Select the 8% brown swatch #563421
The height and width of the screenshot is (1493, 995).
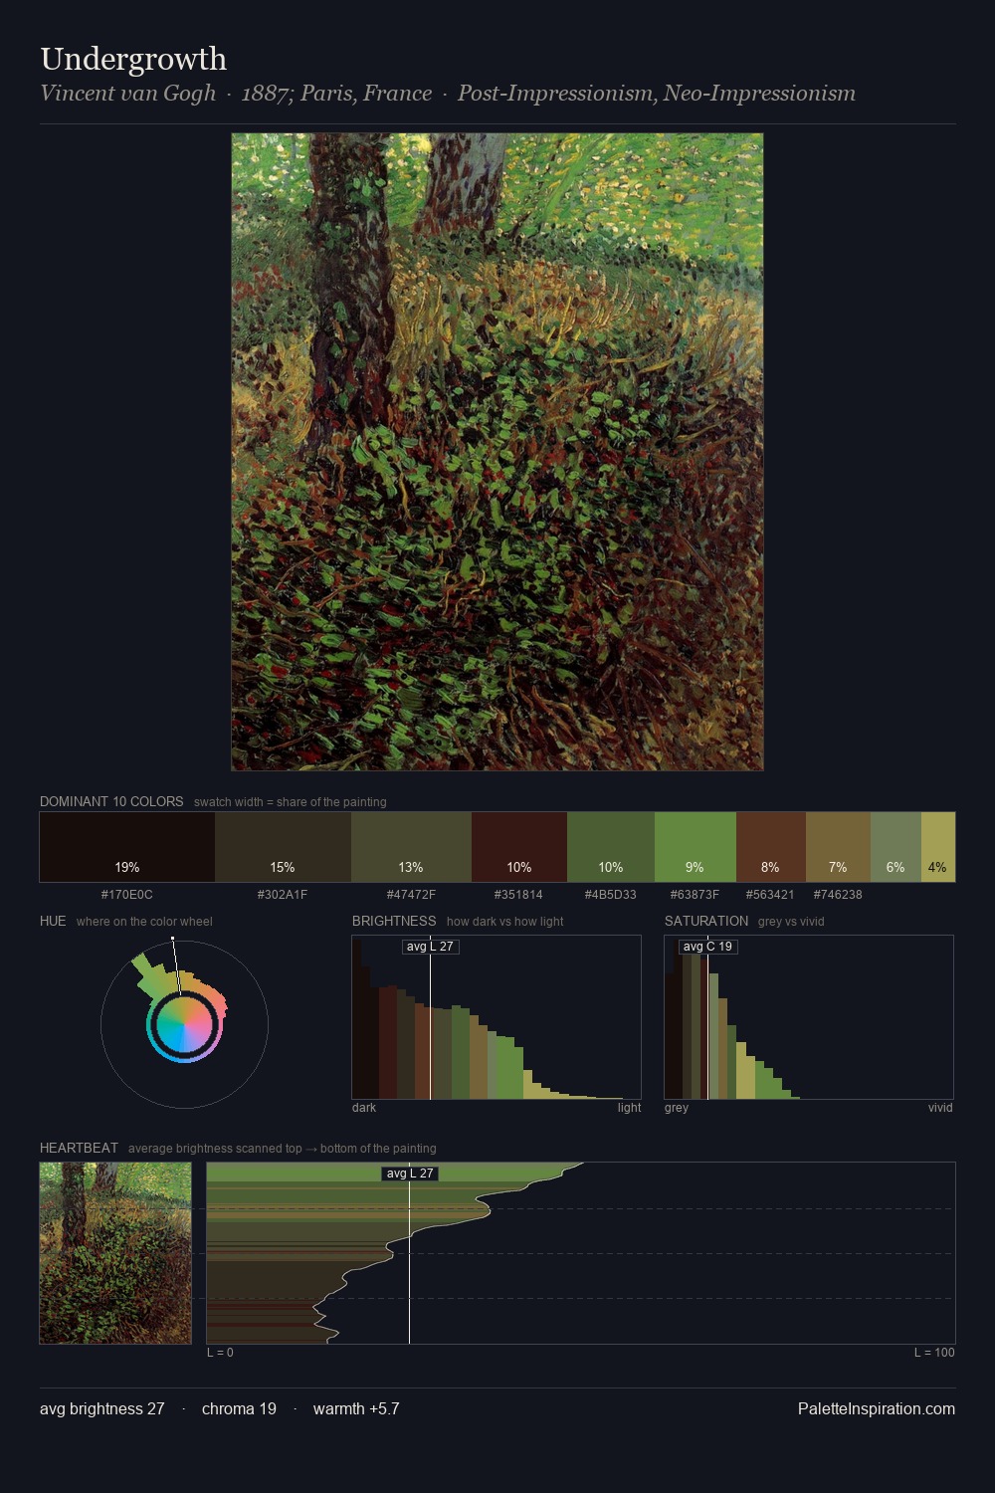[771, 847]
